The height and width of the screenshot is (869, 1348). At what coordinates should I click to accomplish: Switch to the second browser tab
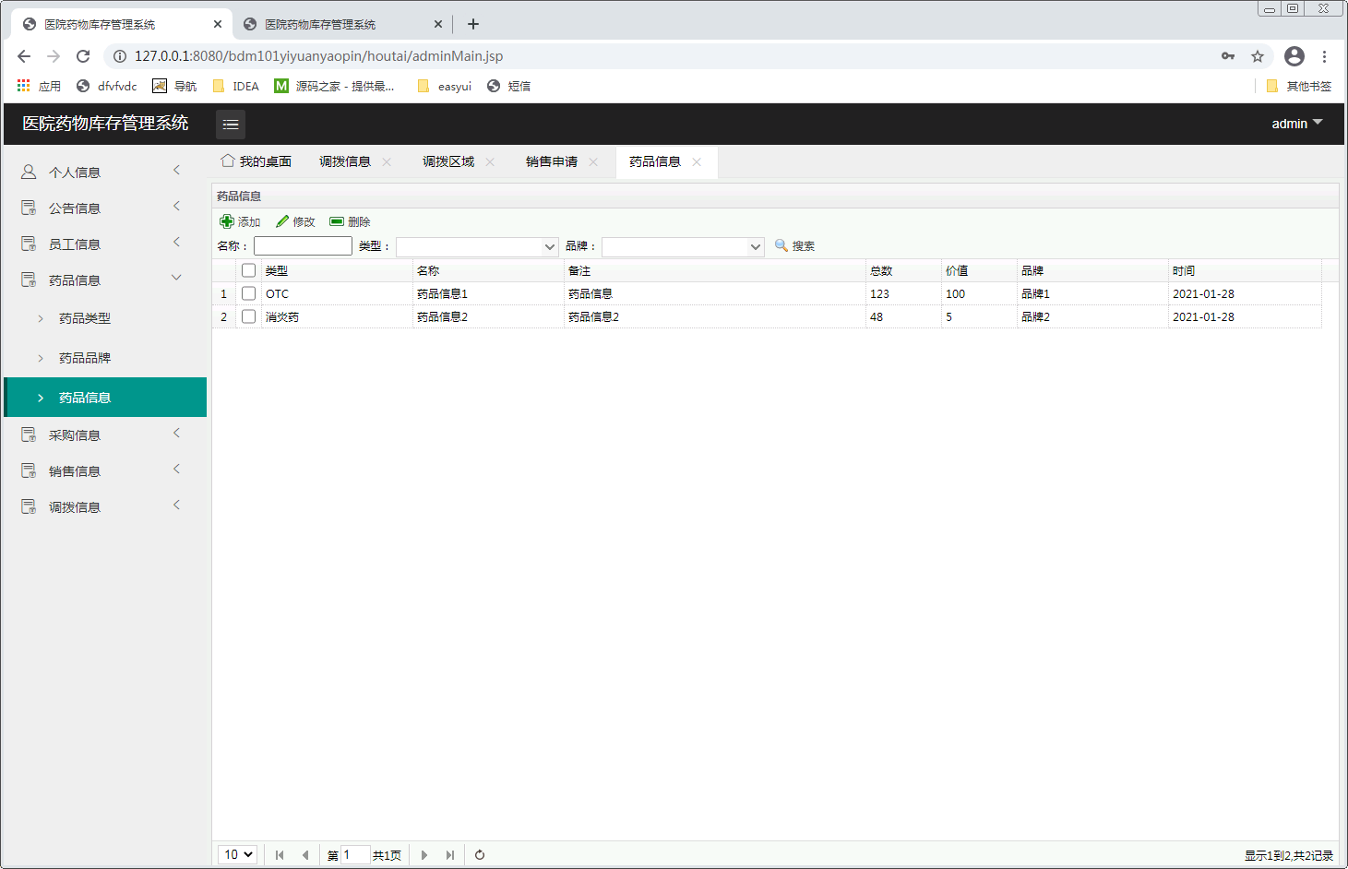tap(341, 24)
